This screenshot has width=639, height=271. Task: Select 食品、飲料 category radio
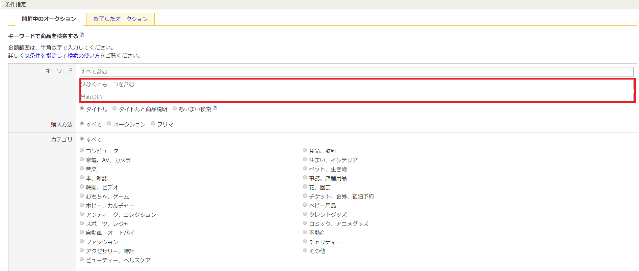(305, 150)
